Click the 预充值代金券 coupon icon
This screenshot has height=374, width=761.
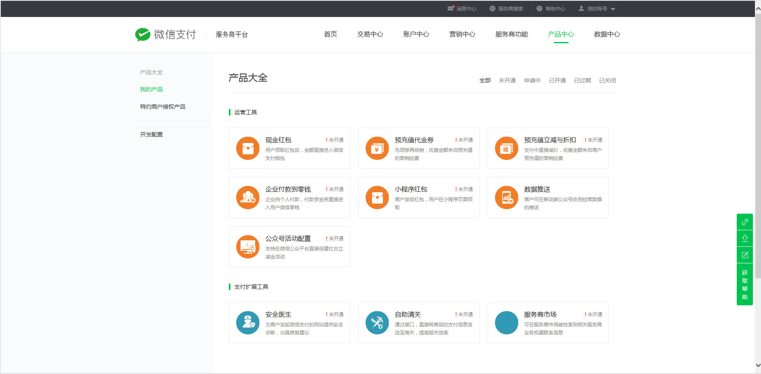pos(377,148)
